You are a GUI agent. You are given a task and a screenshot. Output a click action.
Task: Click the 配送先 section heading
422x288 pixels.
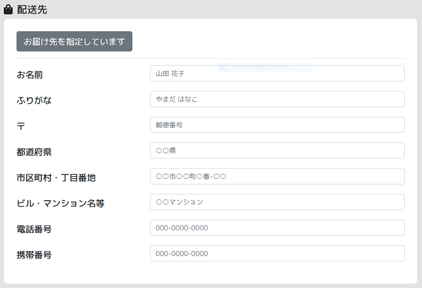click(x=32, y=10)
